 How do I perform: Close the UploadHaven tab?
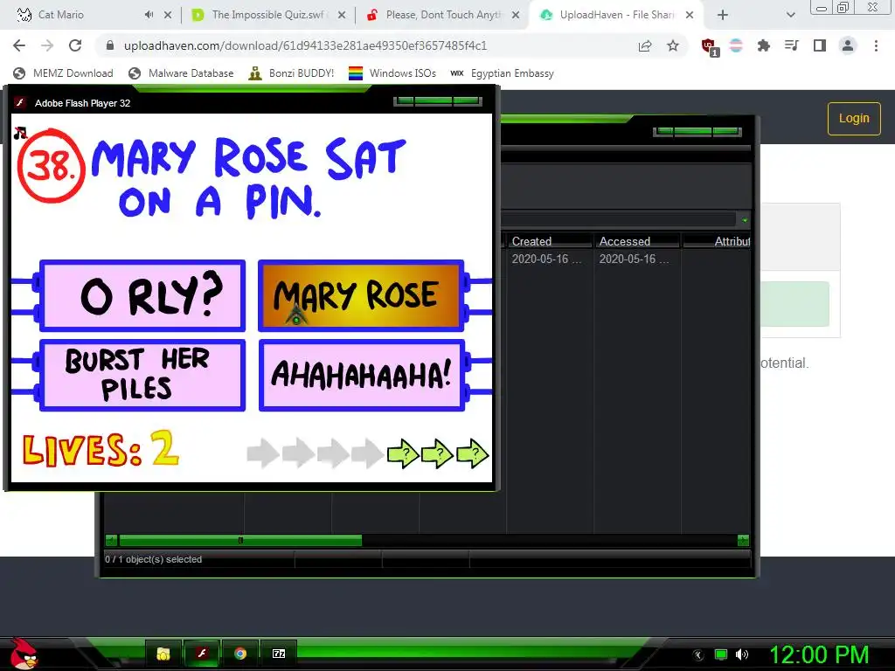click(x=690, y=16)
